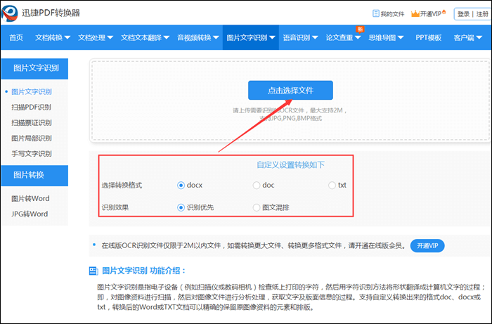Click the 自定义设置转换如下 heading text
The width and height of the screenshot is (492, 324).
click(290, 164)
